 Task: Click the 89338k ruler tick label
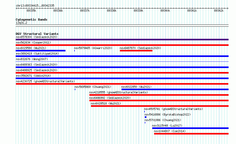click(112, 11)
